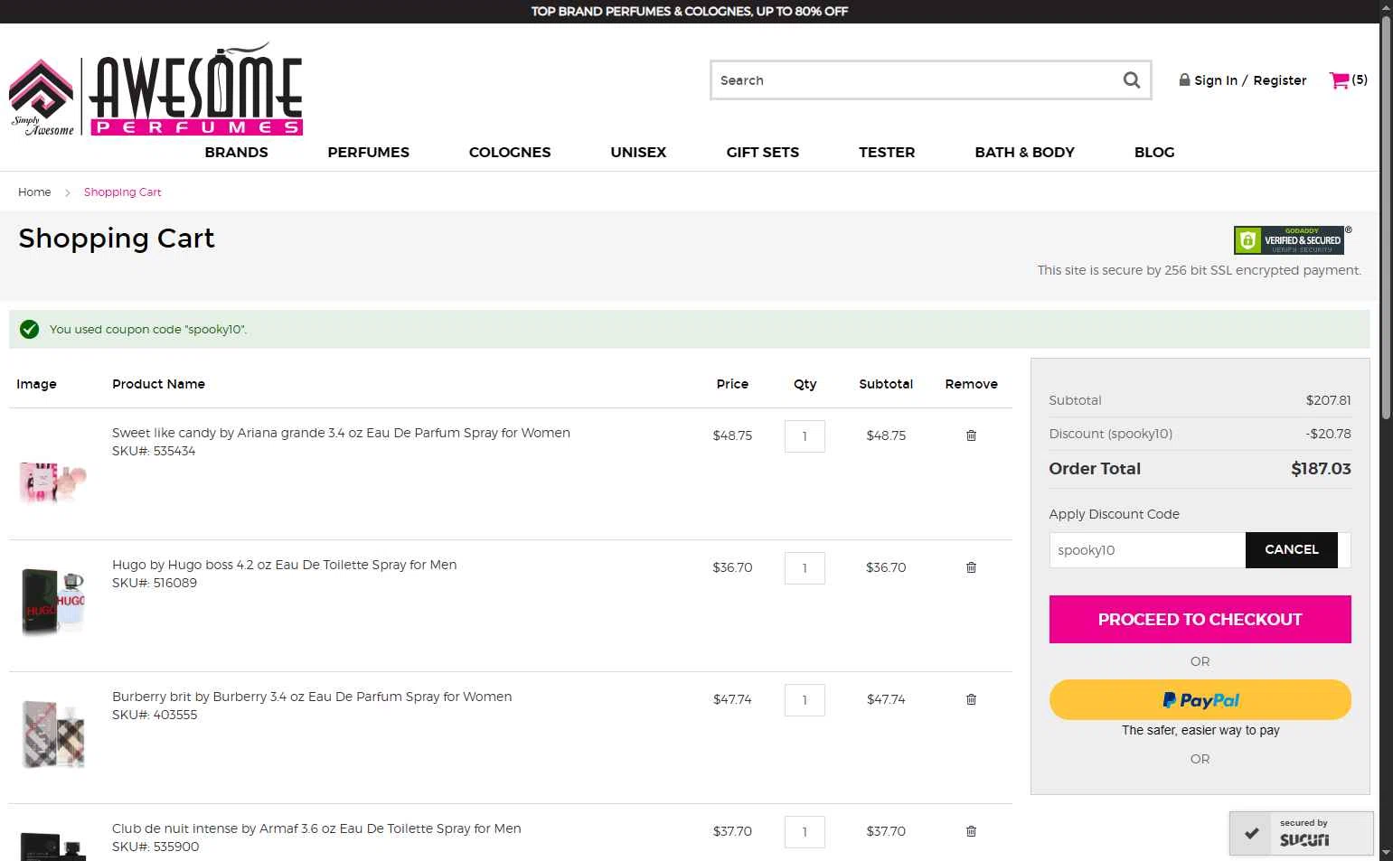Click the Subtotal value $207.81
The image size is (1393, 861).
pyautogui.click(x=1328, y=400)
